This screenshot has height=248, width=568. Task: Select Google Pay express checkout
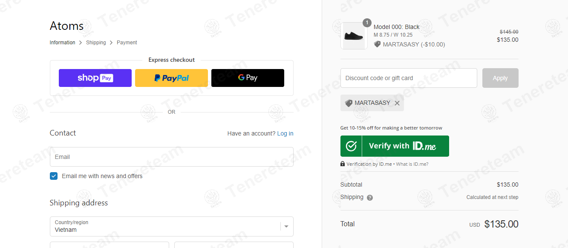coord(248,78)
